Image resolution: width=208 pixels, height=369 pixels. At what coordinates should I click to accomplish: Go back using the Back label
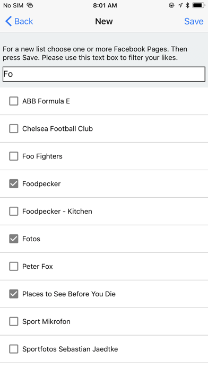coord(23,21)
